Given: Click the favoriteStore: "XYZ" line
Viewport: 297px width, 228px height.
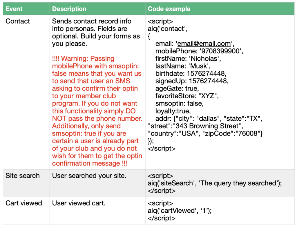Looking at the screenshot, I should coord(187,96).
